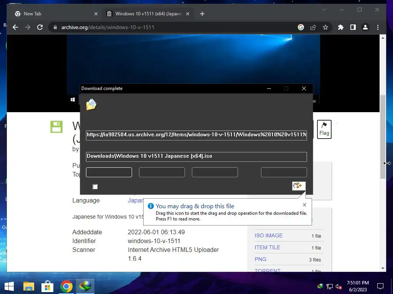Open the taskbar clock and date
Viewport: 393px width, 294px height.
click(x=358, y=286)
